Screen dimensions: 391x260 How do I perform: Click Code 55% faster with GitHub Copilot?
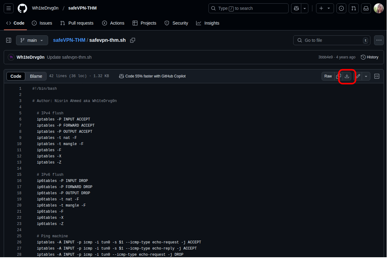pyautogui.click(x=152, y=76)
